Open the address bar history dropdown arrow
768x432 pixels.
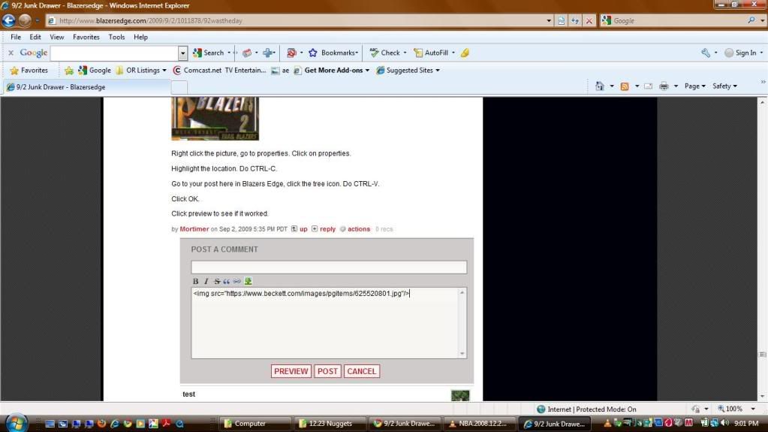[x=549, y=20]
